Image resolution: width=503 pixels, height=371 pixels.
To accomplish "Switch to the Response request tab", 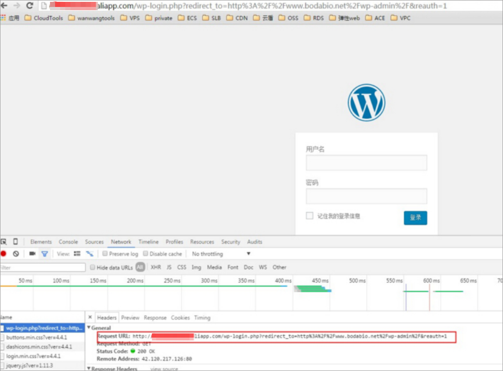I will [155, 318].
